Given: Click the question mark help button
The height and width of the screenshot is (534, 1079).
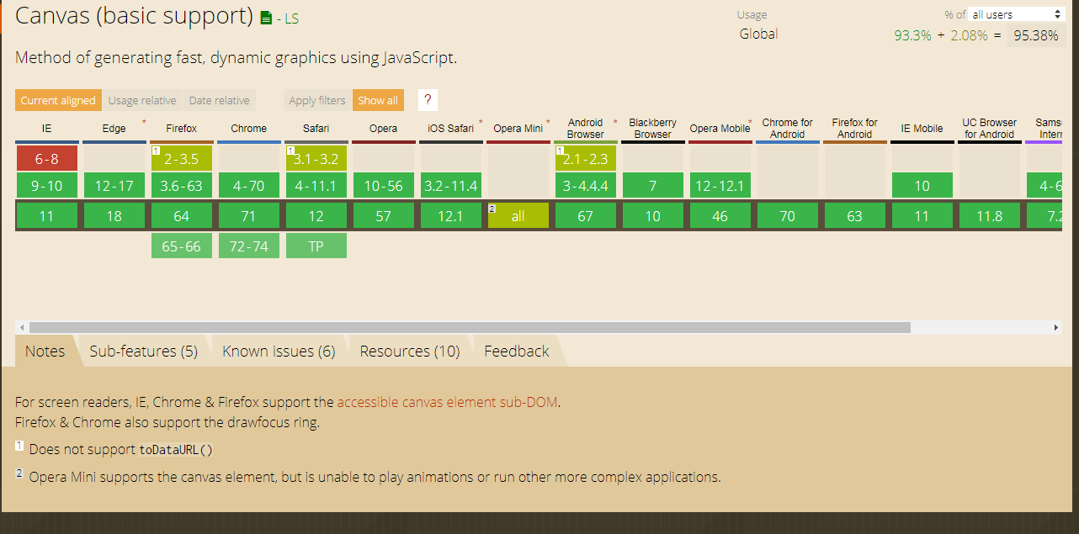Looking at the screenshot, I should [428, 100].
